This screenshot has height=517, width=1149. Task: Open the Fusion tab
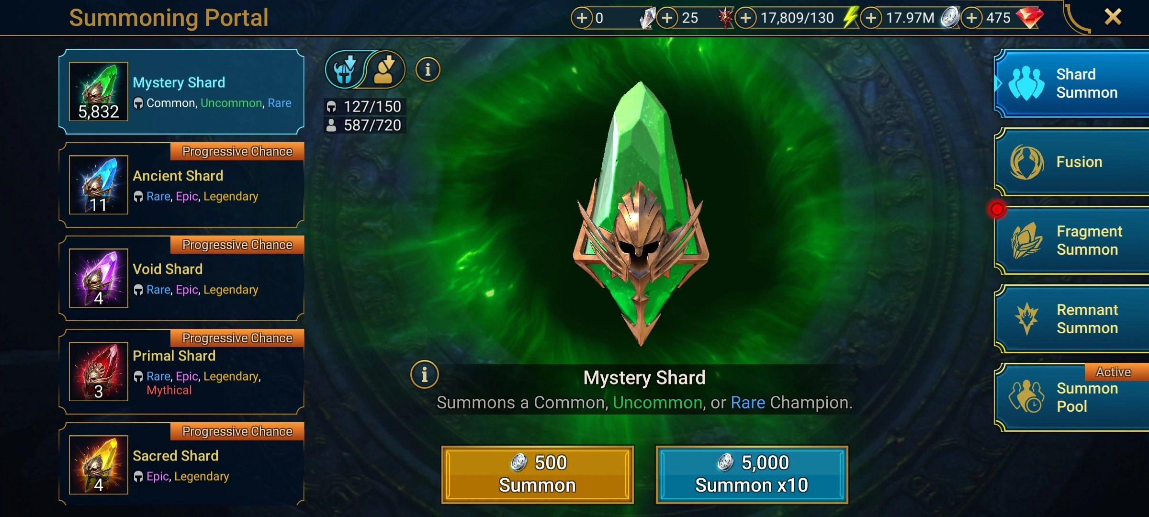(1071, 162)
